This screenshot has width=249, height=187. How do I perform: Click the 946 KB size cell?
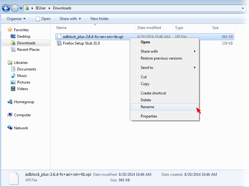tap(227, 37)
